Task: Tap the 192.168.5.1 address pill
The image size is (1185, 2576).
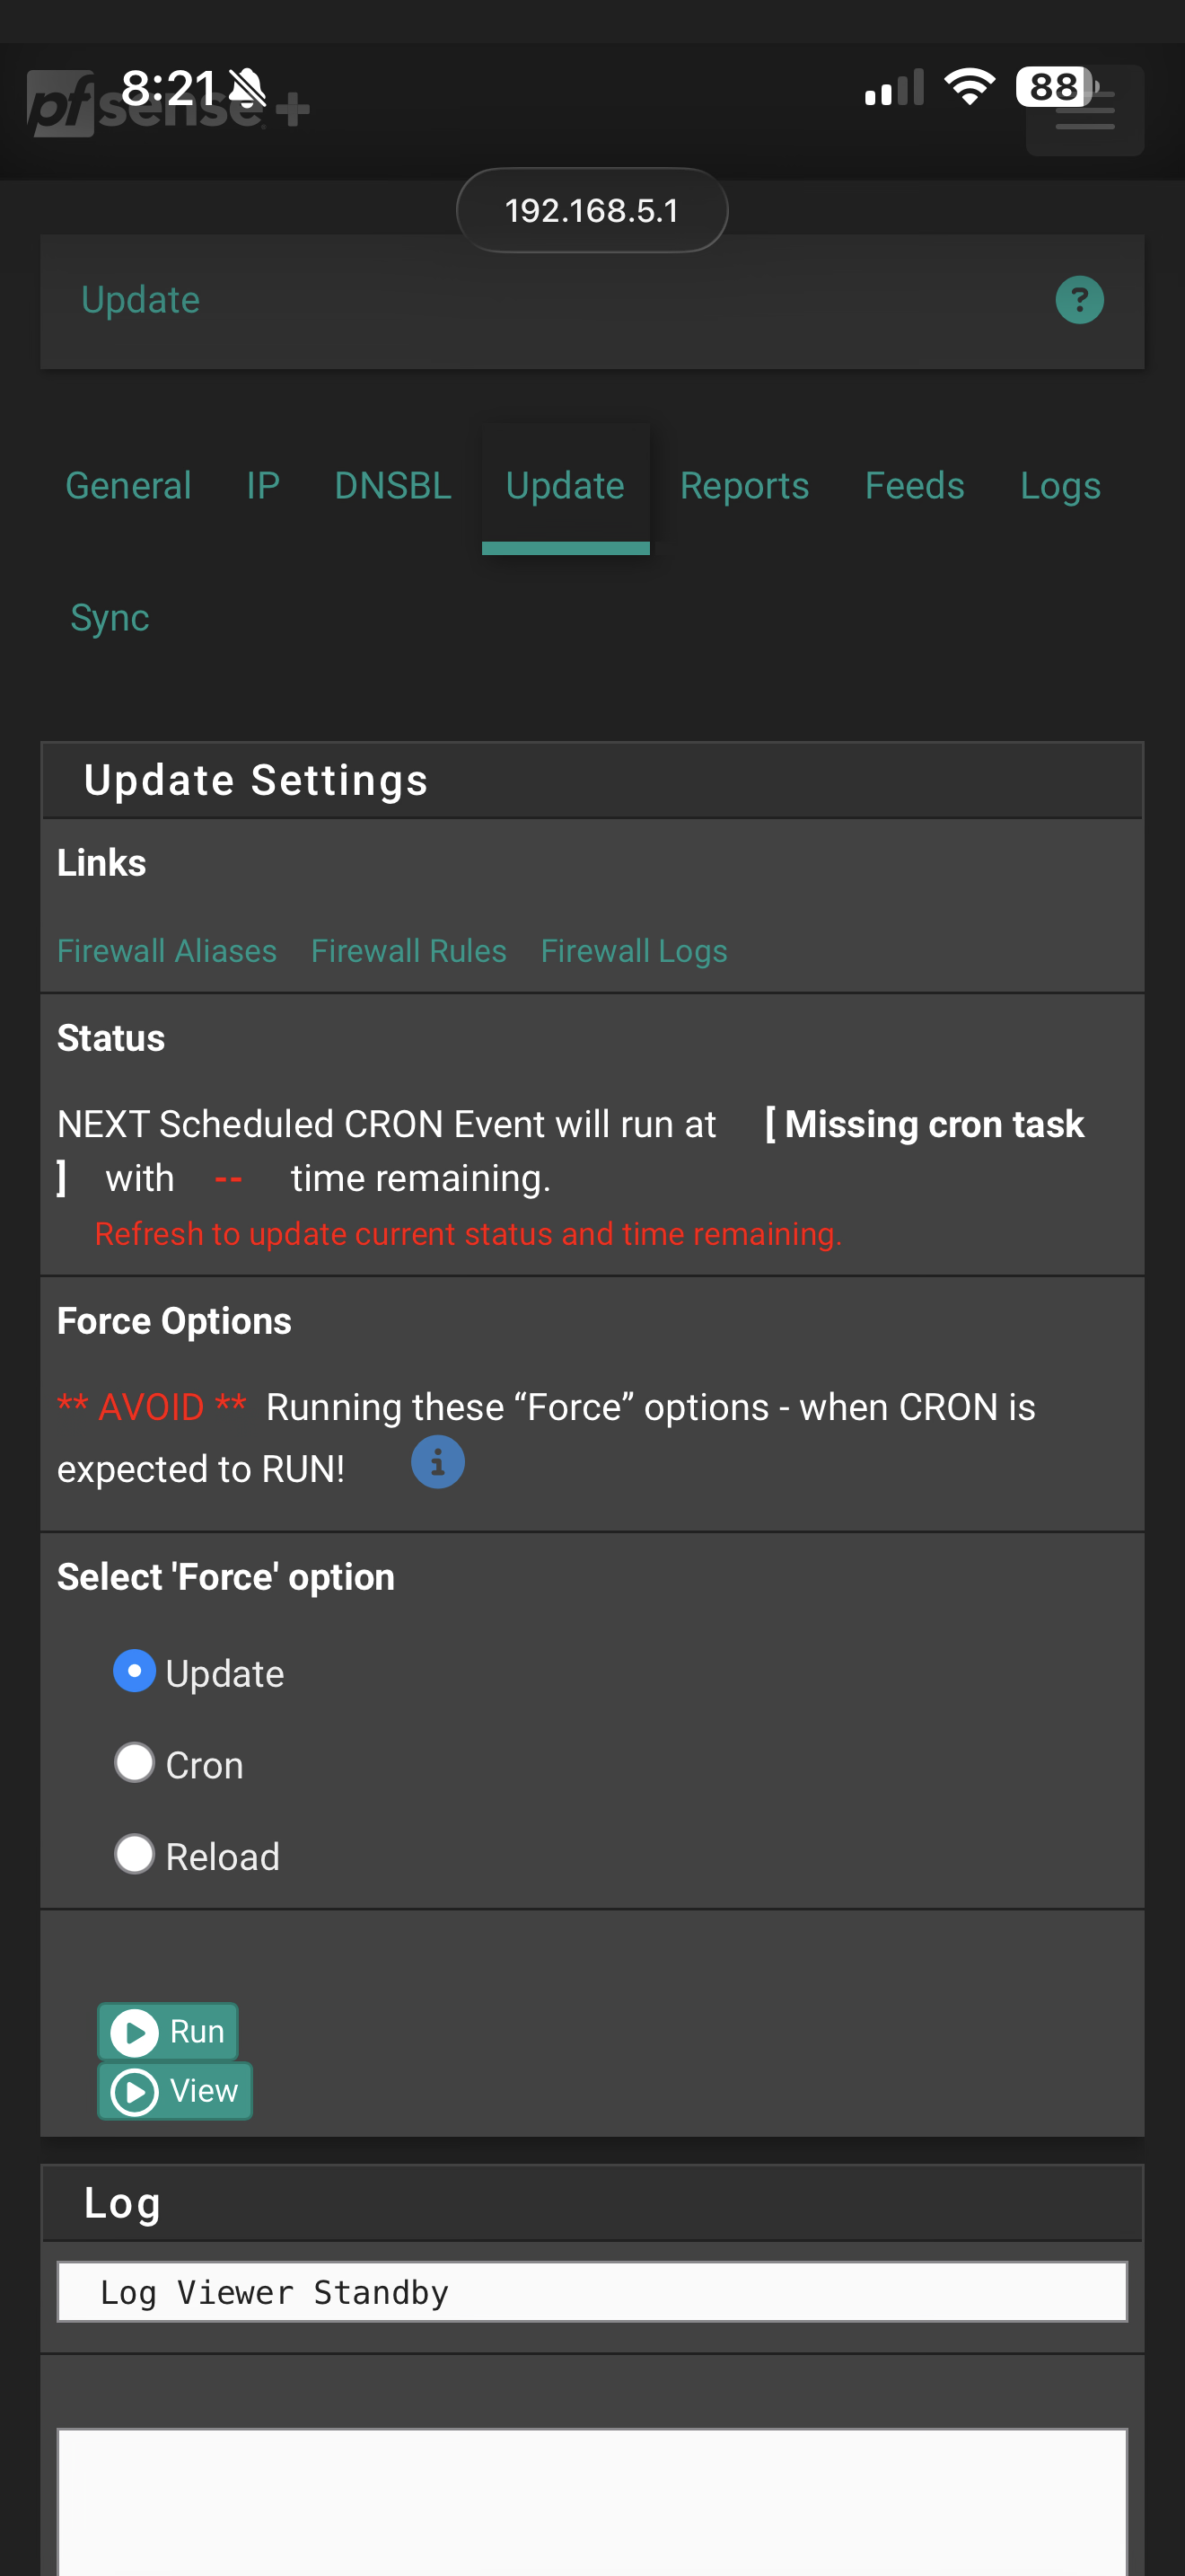Action: coord(592,211)
